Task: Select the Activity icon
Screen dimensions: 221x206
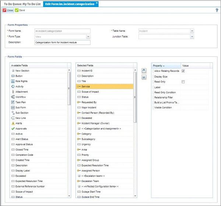Action: 13,86
